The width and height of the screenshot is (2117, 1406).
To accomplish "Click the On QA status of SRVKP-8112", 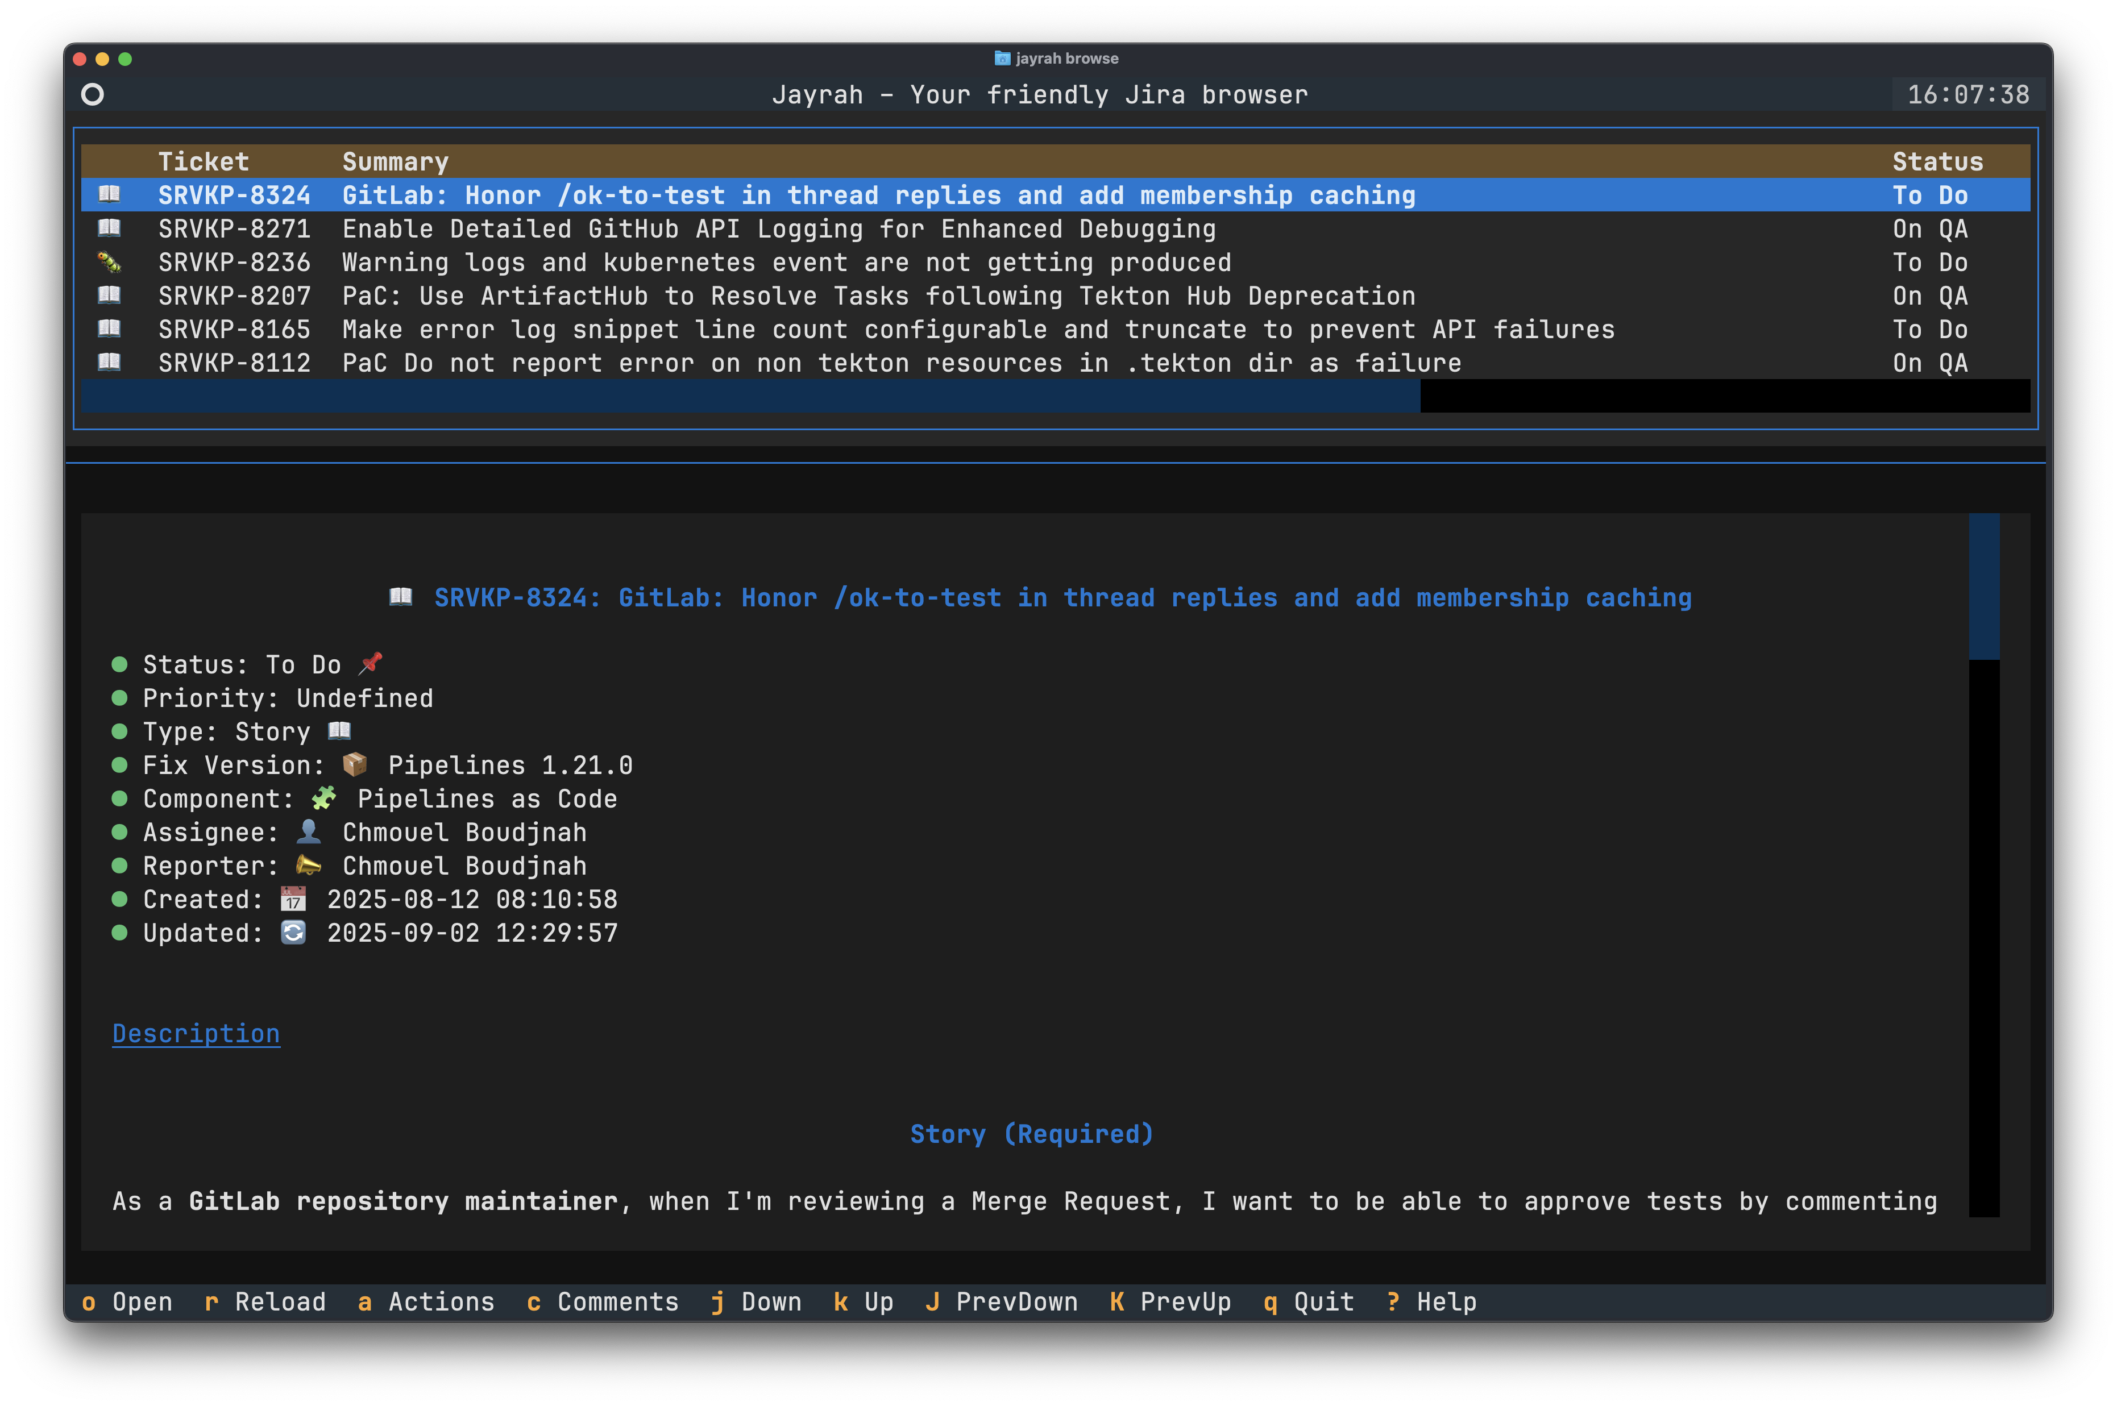I will pos(1931,362).
